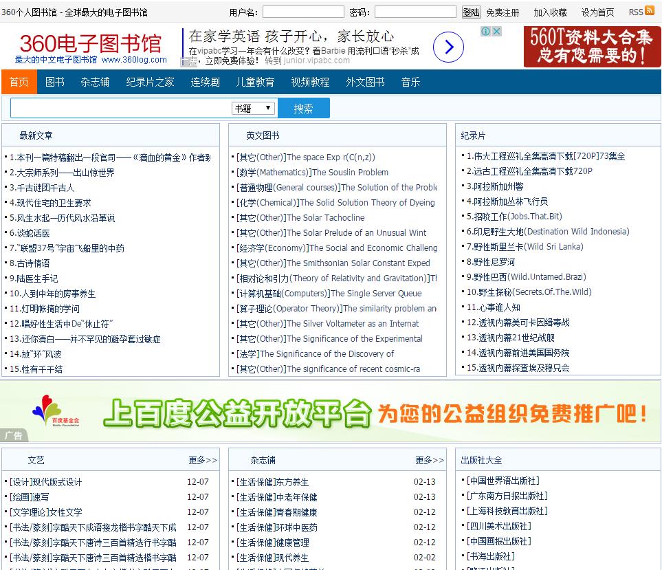
Task: Open the 音乐 nav menu
Action: click(x=411, y=82)
